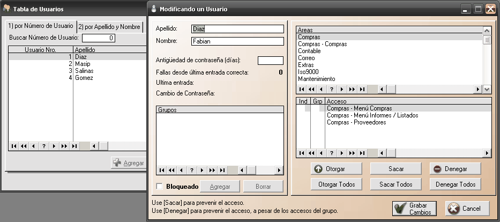Image resolution: width=500 pixels, height=222 pixels.
Task: Click the ? button in Grupos navigator
Action: 192,170
